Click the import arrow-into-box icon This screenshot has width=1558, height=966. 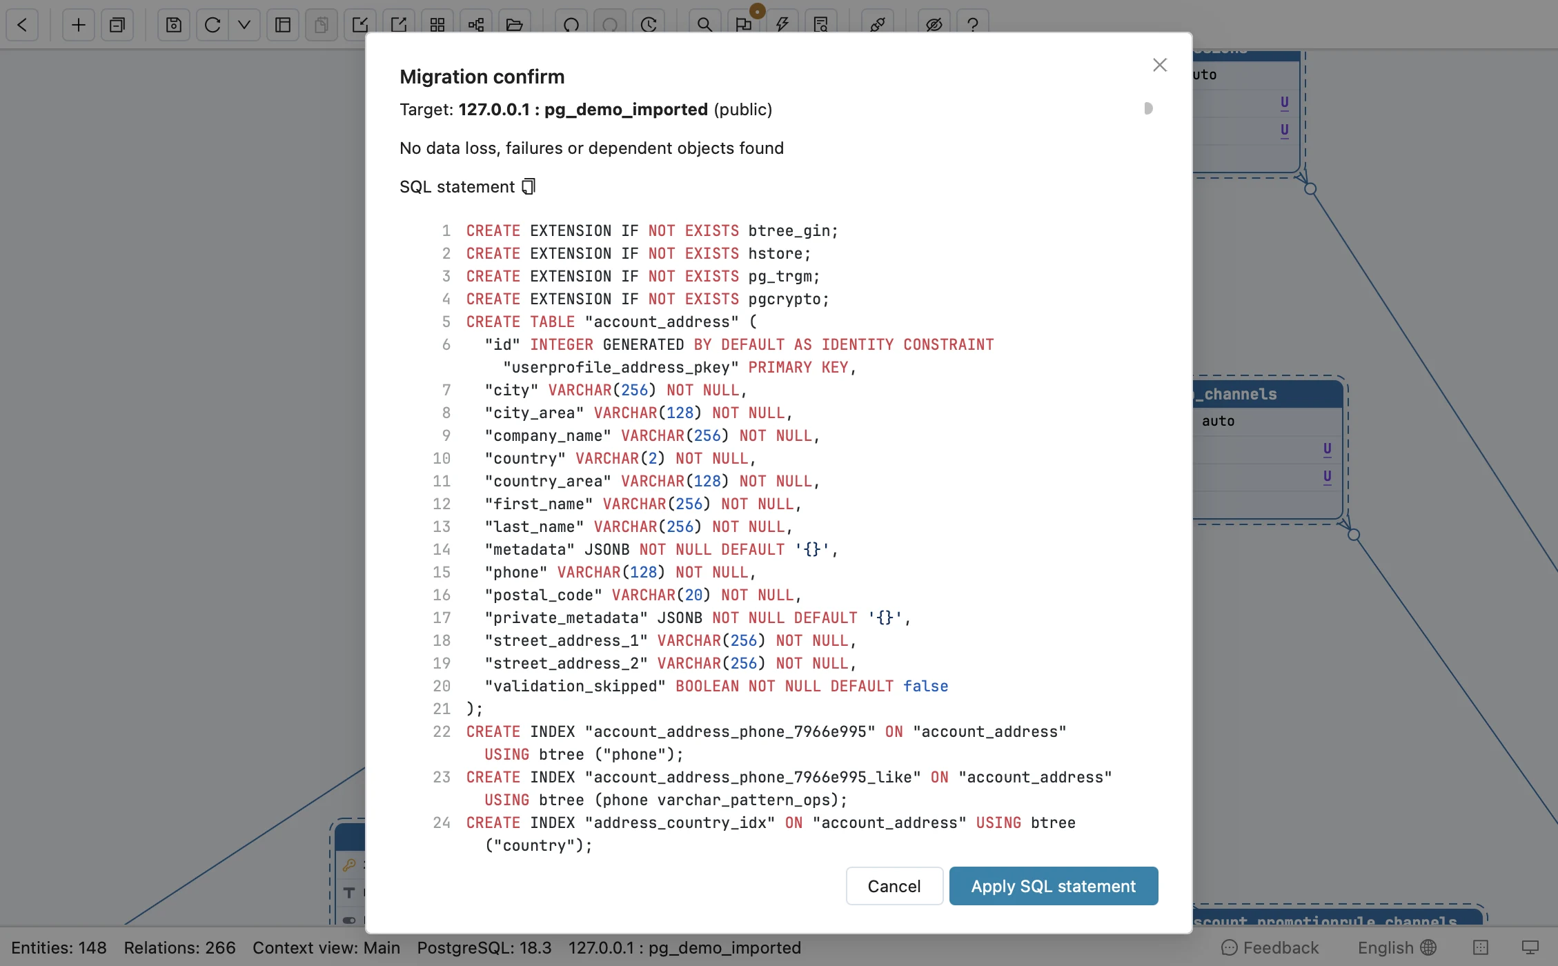(x=359, y=25)
